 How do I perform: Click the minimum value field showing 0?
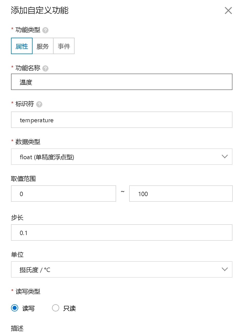tap(64, 194)
